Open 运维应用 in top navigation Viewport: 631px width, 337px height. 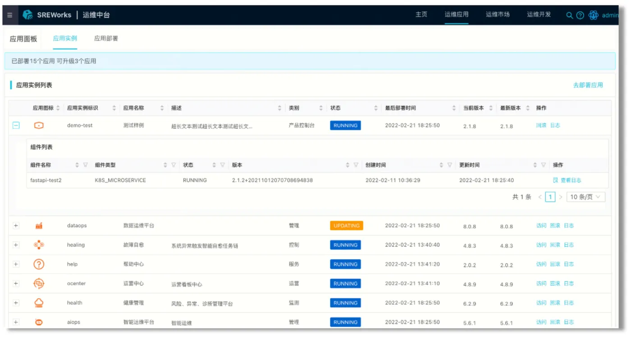[457, 14]
